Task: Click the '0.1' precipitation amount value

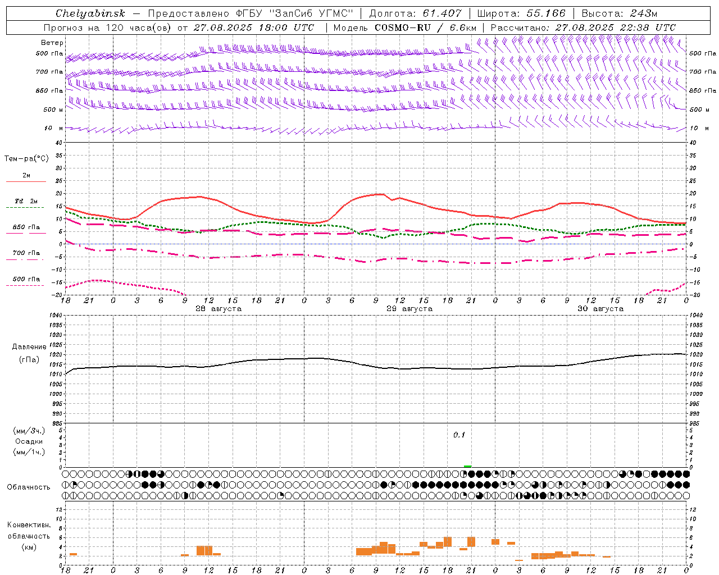Action: [x=459, y=435]
